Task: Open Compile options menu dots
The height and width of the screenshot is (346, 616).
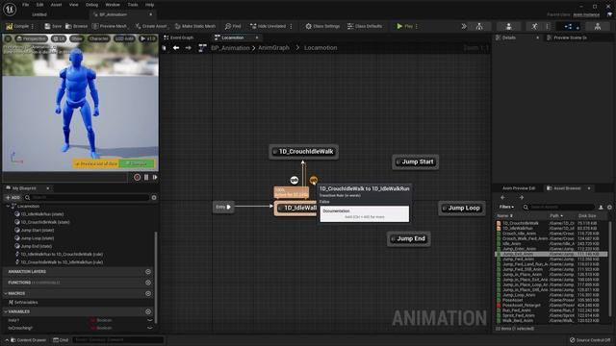Action: click(x=33, y=26)
